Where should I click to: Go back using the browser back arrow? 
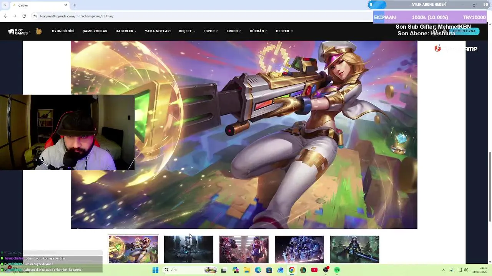tap(5, 16)
